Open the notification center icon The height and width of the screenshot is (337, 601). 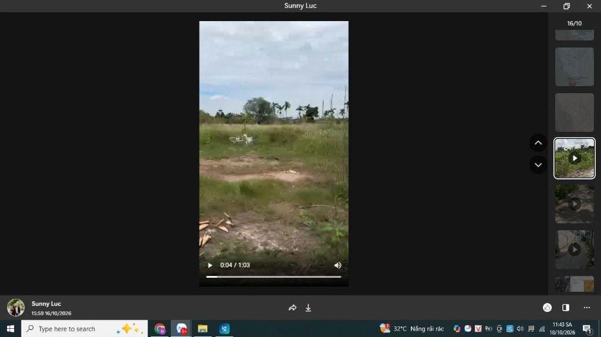[586, 329]
